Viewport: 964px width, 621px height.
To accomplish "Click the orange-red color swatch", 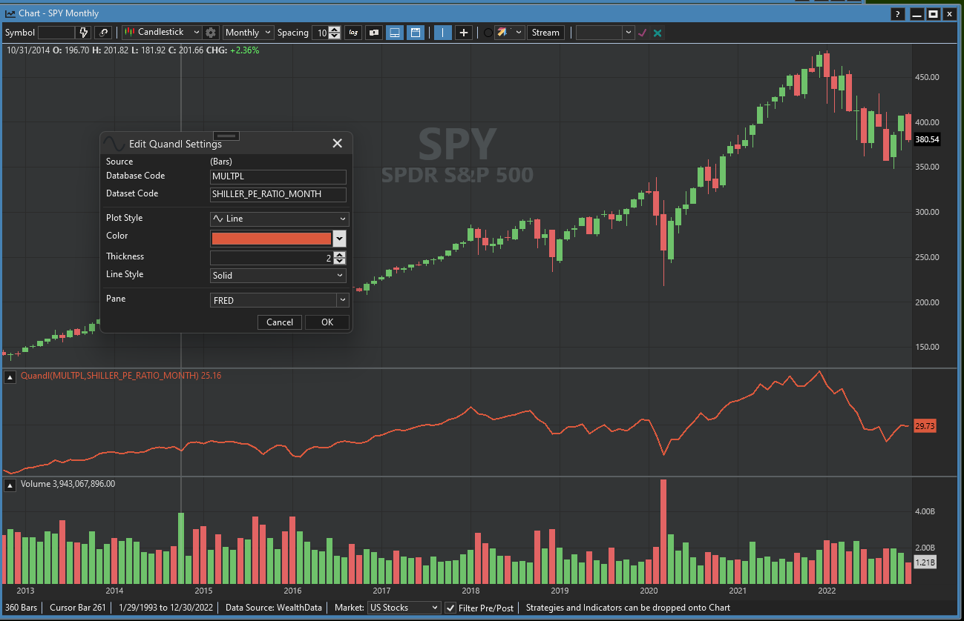I will pyautogui.click(x=272, y=239).
